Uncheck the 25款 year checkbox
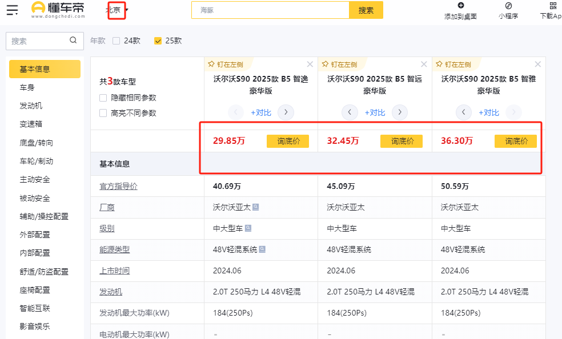 point(158,41)
